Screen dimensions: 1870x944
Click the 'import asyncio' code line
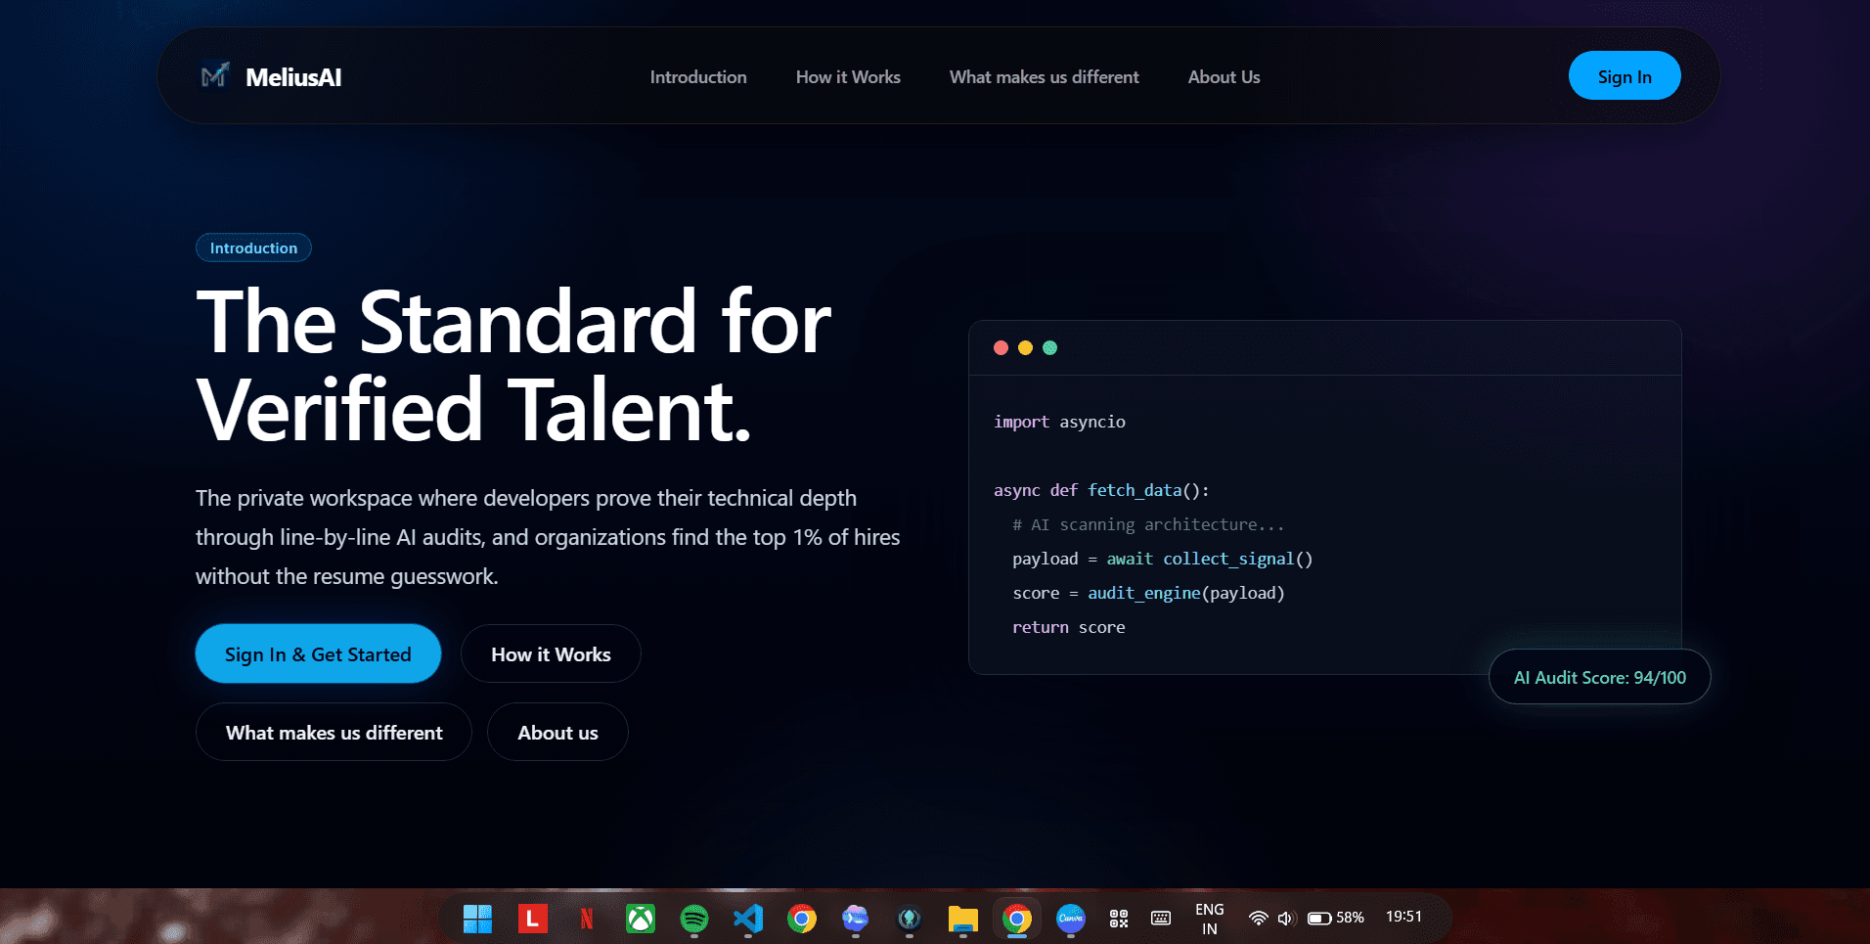coord(1059,422)
